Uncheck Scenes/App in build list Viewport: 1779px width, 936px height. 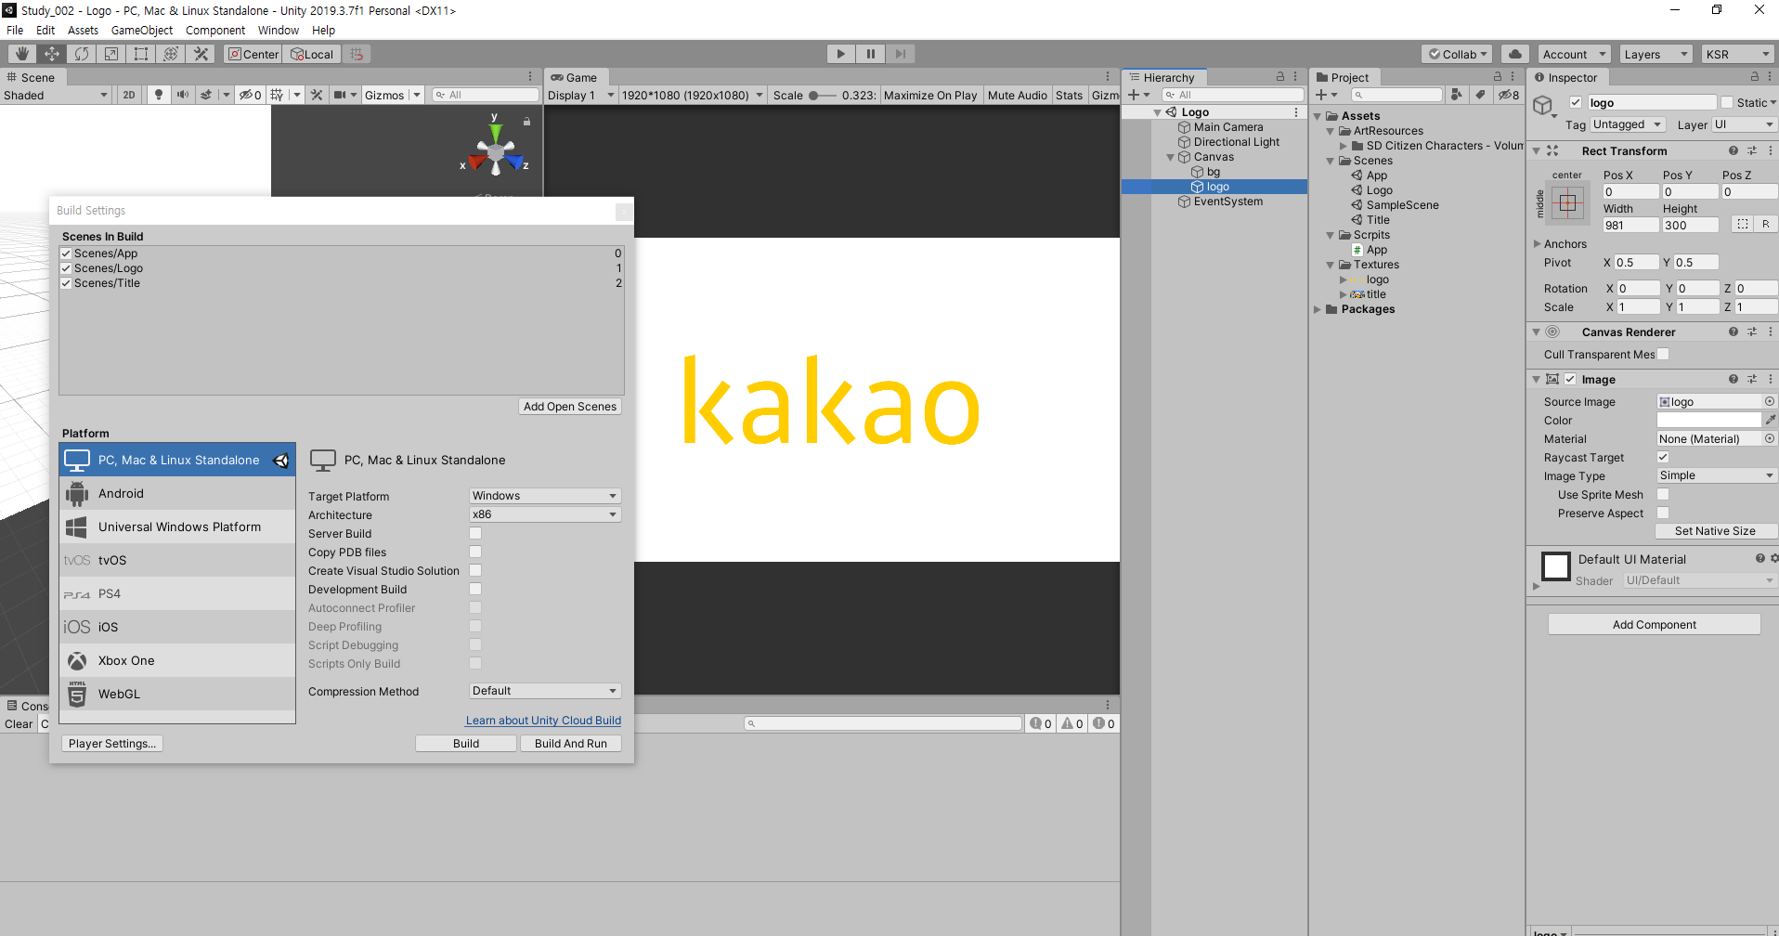point(66,253)
